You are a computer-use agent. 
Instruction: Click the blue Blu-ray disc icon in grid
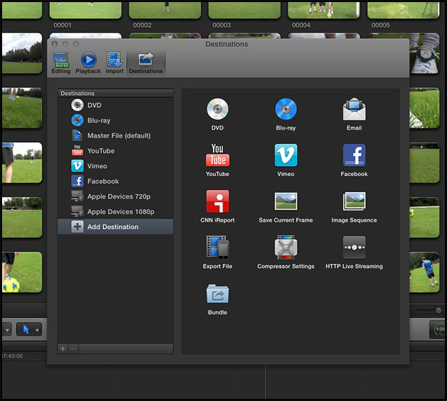click(x=286, y=109)
